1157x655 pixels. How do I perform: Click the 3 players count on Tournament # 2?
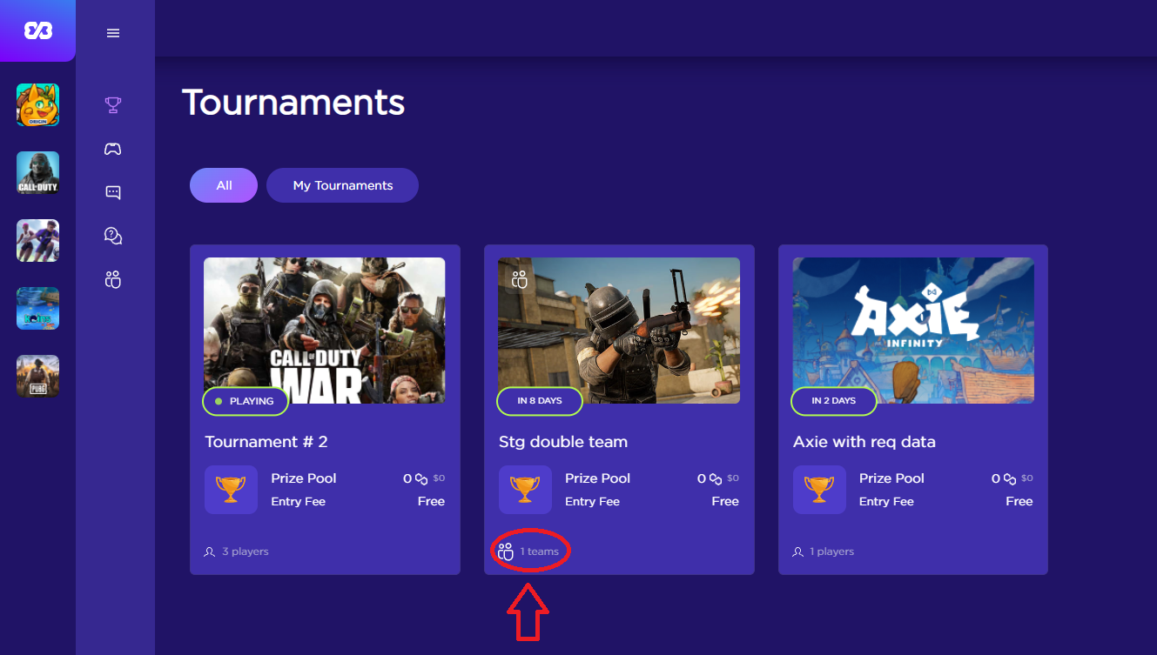click(236, 550)
